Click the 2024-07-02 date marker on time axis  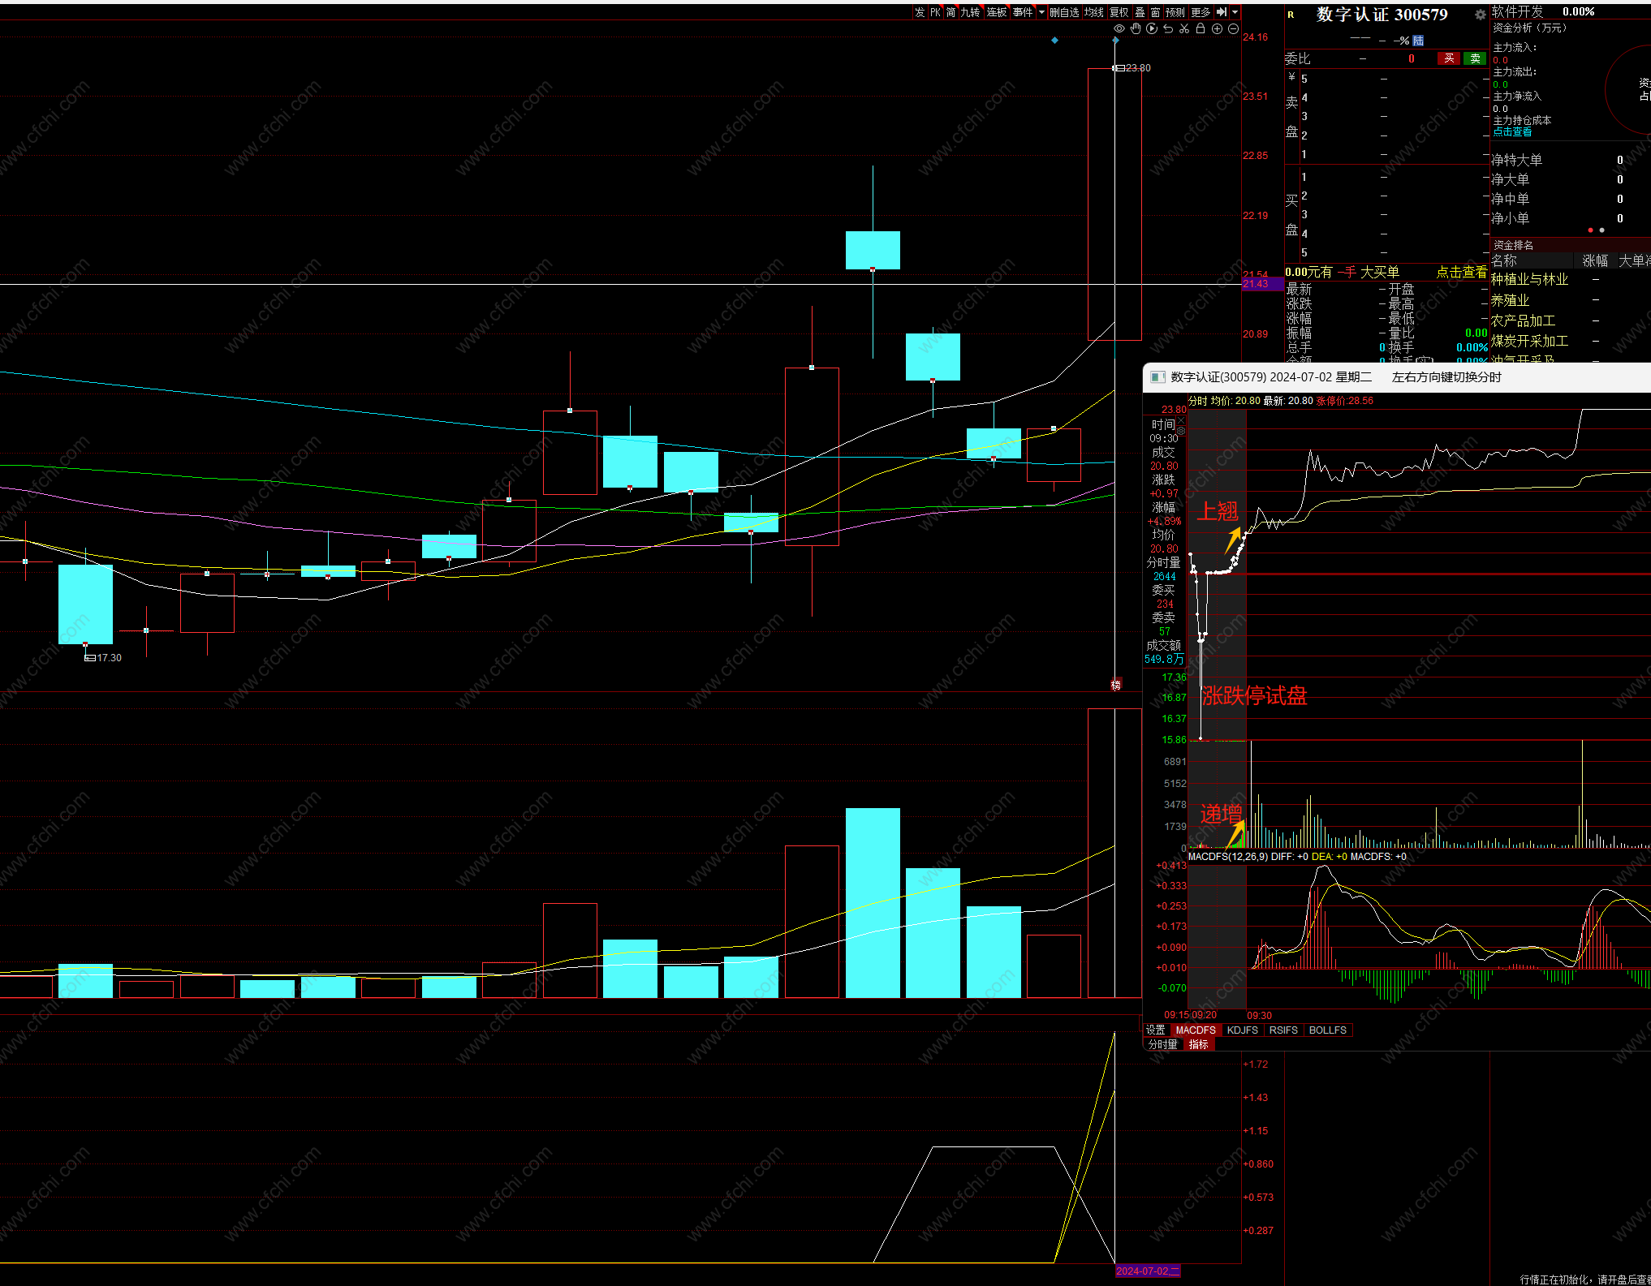coord(1147,1271)
